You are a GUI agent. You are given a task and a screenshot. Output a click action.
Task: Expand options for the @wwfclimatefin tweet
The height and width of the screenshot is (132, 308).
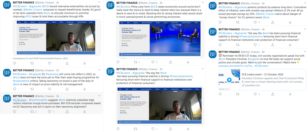(x=99, y=96)
